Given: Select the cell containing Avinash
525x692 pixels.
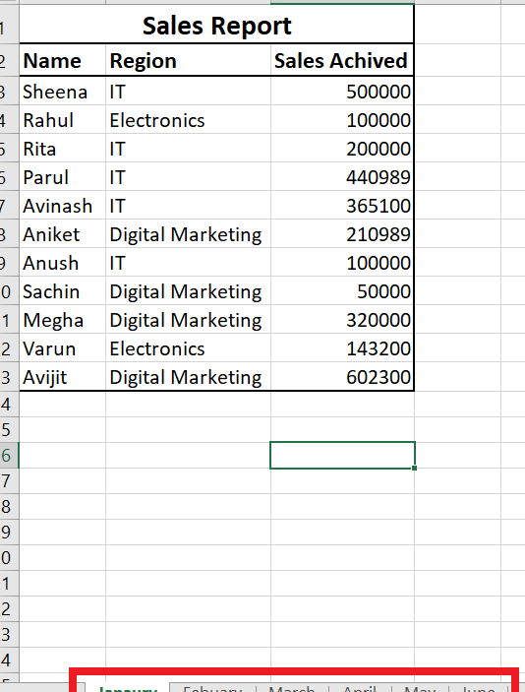Looking at the screenshot, I should tap(63, 206).
